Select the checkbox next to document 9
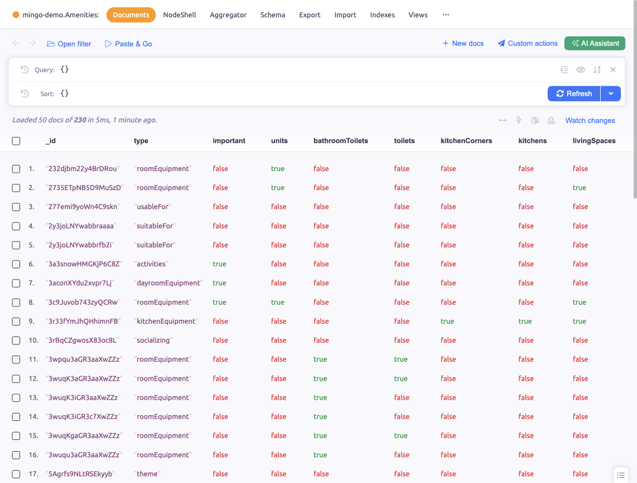The height and width of the screenshot is (483, 637). pos(16,321)
